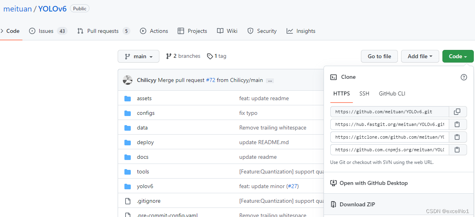Click the data folder icon
This screenshot has width=475, height=217.
pyautogui.click(x=128, y=128)
